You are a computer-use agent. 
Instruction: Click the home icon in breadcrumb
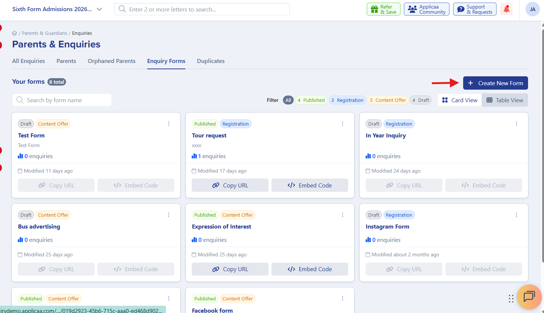(14, 33)
